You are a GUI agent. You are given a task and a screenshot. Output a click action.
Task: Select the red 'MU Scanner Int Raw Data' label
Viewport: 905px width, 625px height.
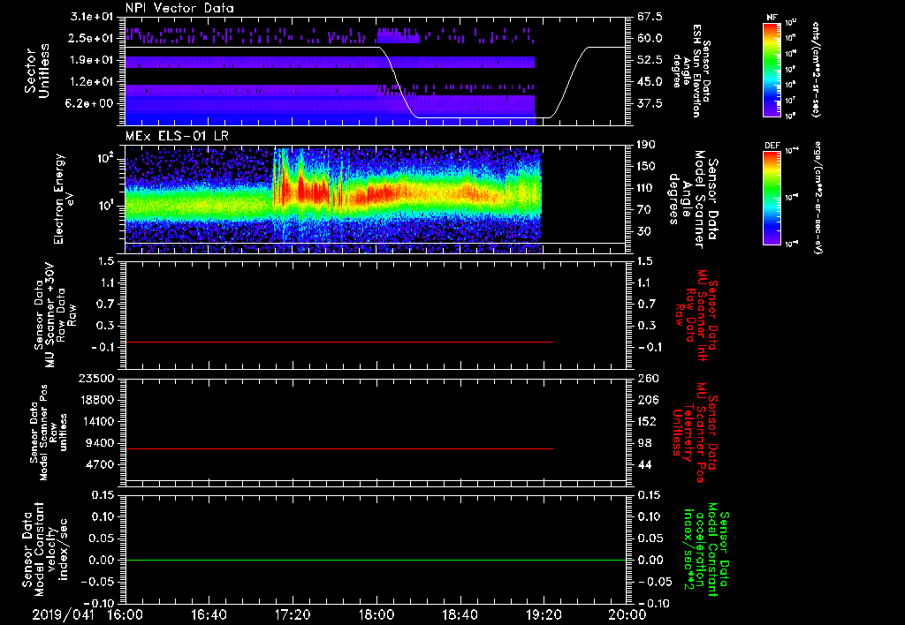(698, 315)
